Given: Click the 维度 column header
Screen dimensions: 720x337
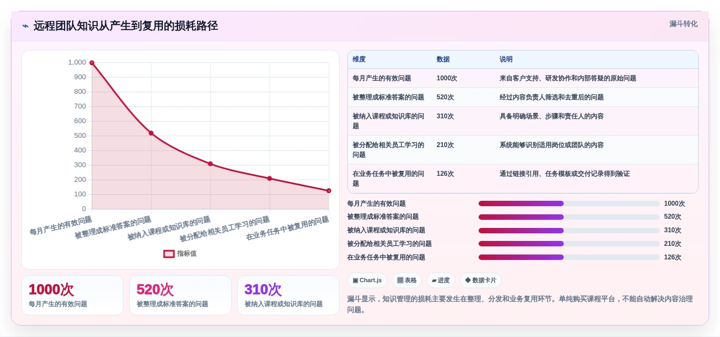Looking at the screenshot, I should tap(359, 60).
